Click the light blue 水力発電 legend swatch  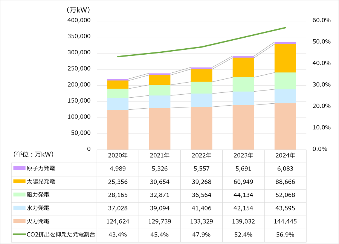pyautogui.click(x=19, y=208)
